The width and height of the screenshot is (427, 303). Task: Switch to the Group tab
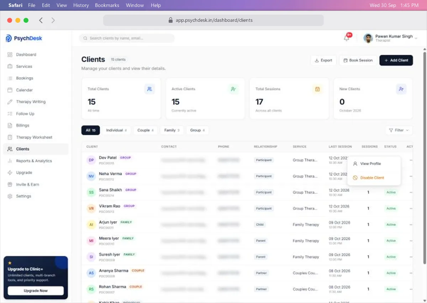[197, 130]
